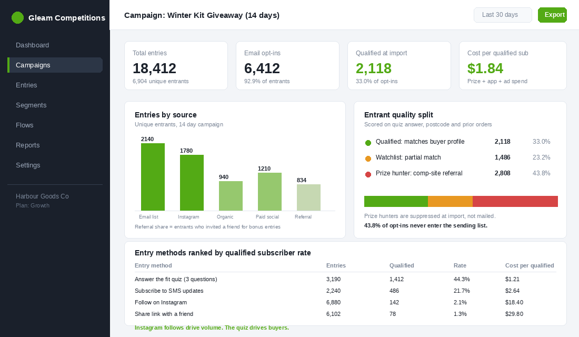Select the Answer the fit quiz row
Viewport: 579px width, 337px height.
tap(345, 280)
